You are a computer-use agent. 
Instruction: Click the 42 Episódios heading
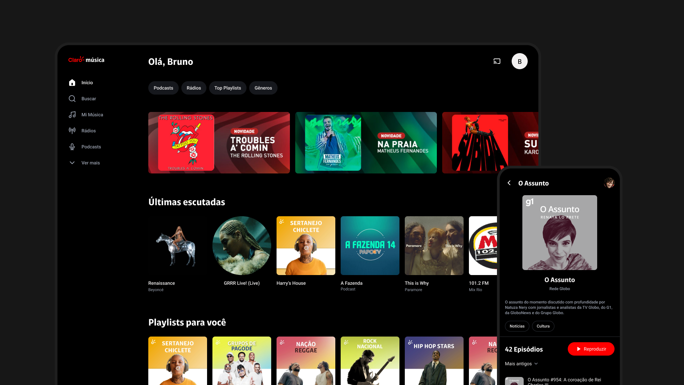tap(524, 349)
